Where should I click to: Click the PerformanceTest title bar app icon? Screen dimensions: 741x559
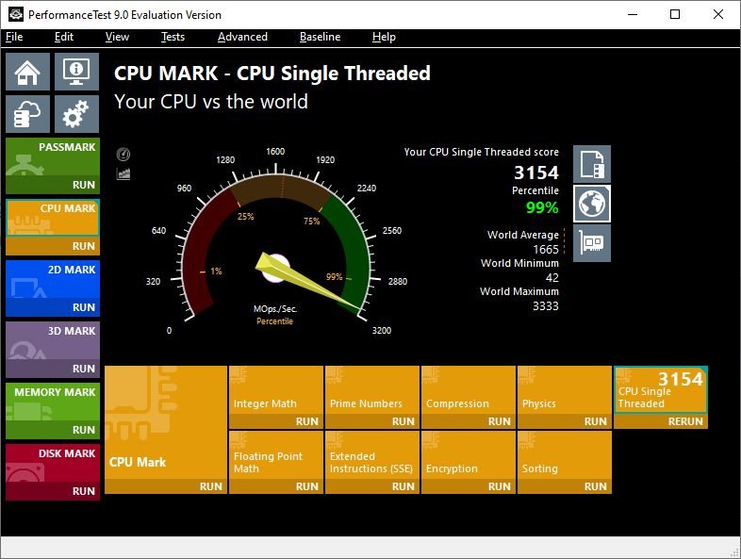[16, 15]
